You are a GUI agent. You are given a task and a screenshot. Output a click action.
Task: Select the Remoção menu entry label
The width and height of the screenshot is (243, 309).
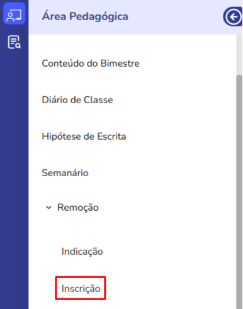[x=78, y=208]
